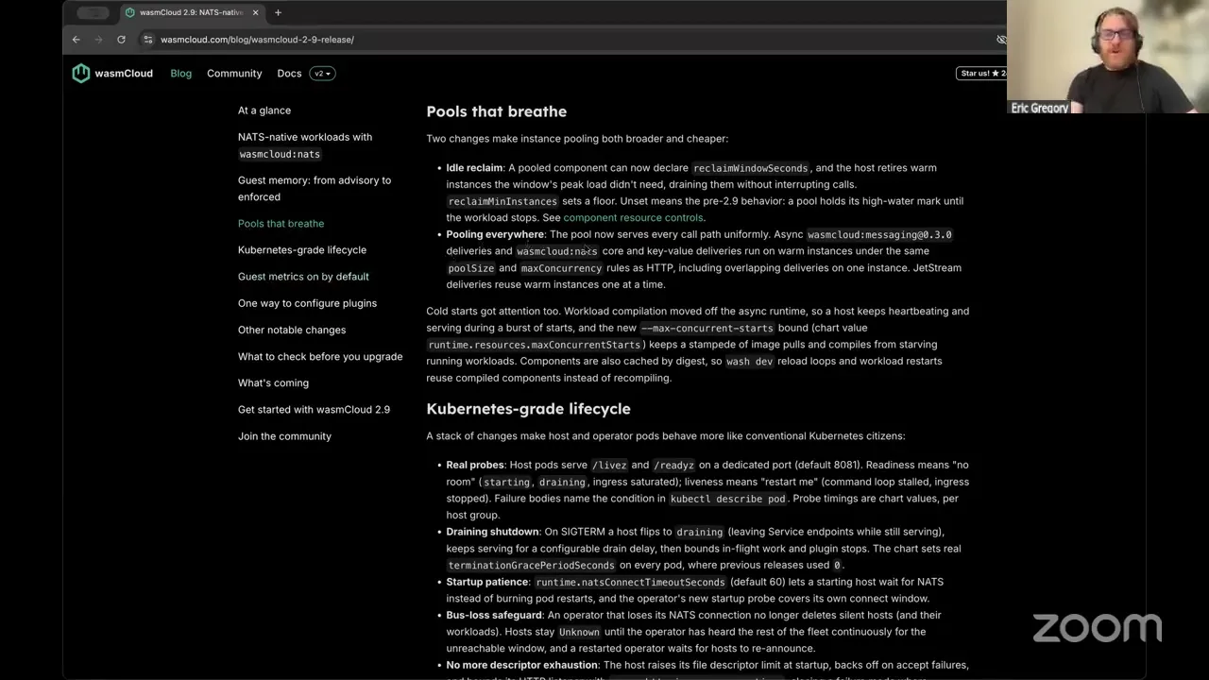Click the eye-slash icon in address bar

pyautogui.click(x=1001, y=40)
